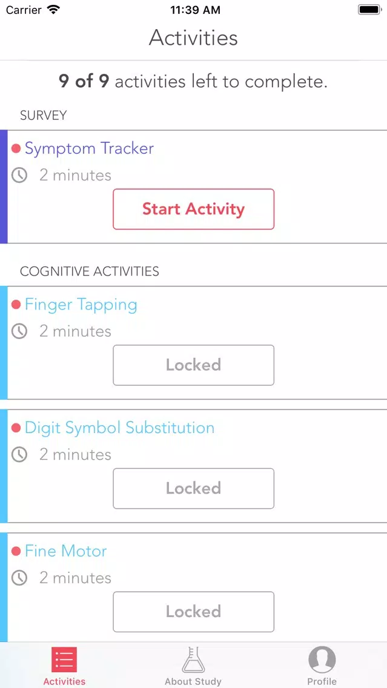
Task: Open the About Study flask icon
Action: click(194, 660)
